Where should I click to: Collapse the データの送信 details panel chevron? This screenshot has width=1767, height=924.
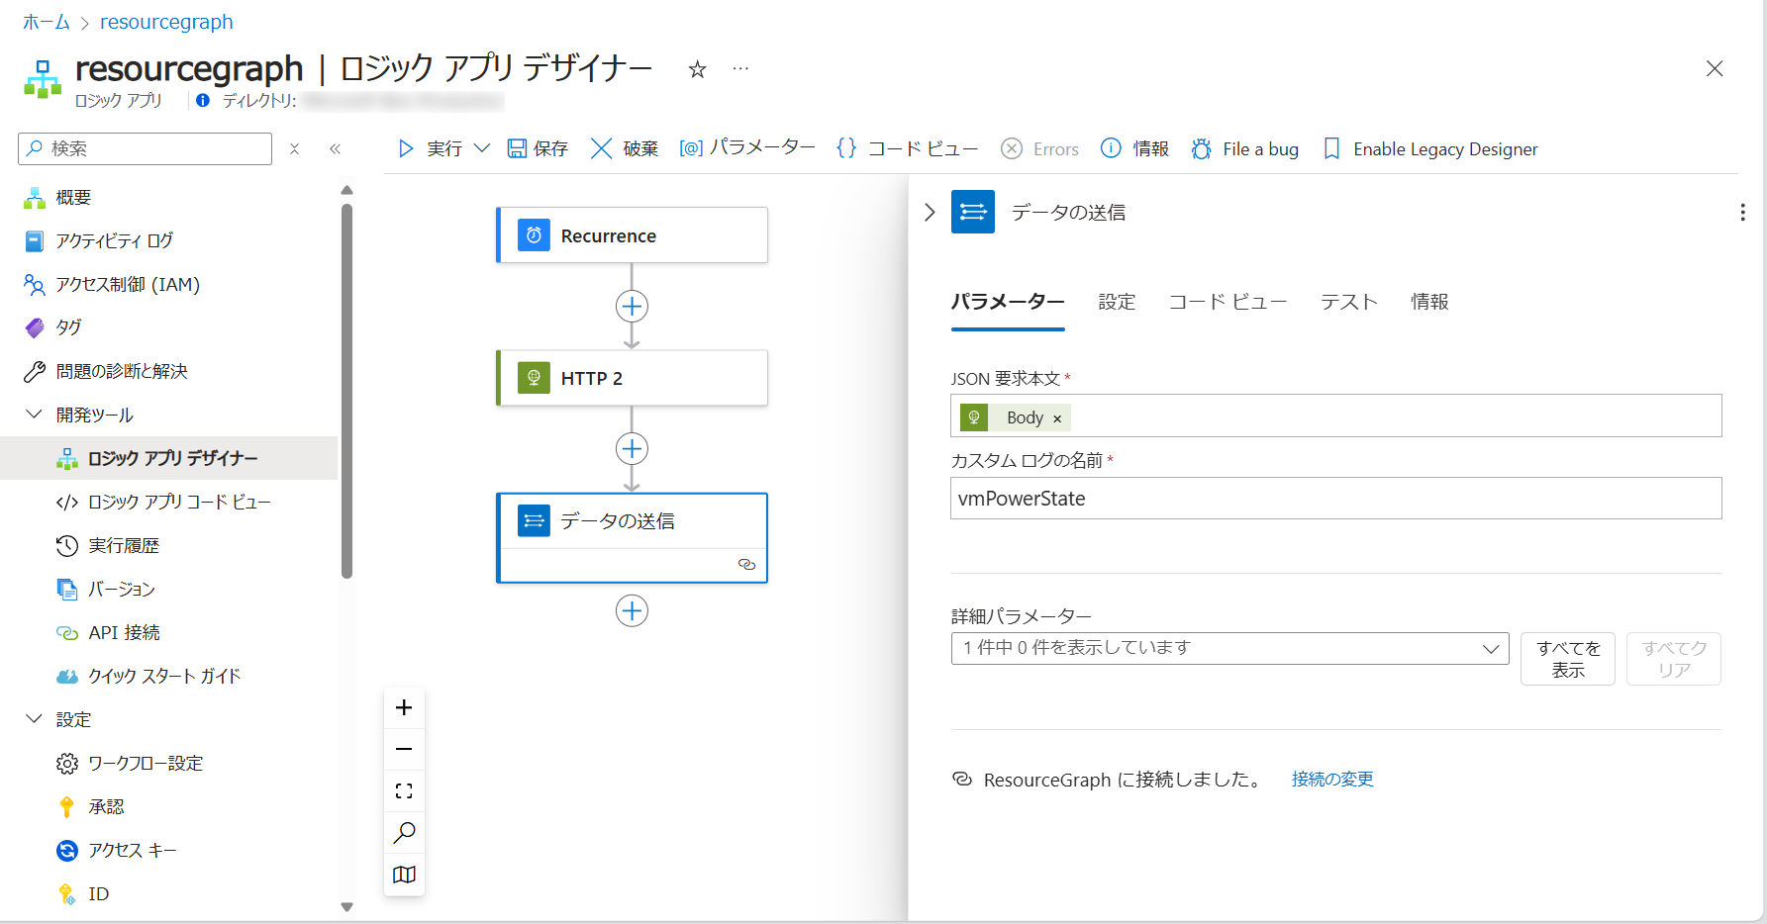(x=929, y=213)
